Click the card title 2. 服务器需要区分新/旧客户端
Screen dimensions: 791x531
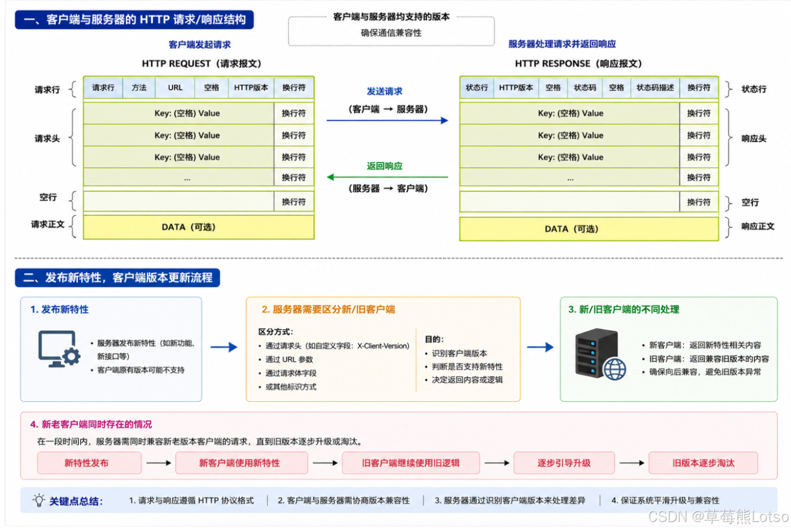click(329, 310)
